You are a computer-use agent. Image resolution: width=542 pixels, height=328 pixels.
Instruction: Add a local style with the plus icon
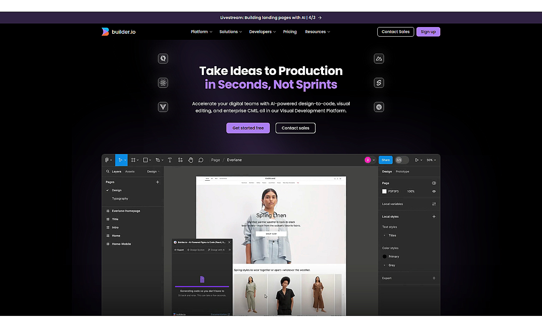point(434,216)
